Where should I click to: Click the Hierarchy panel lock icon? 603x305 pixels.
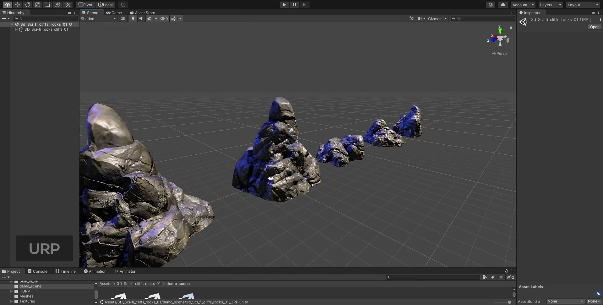point(69,13)
